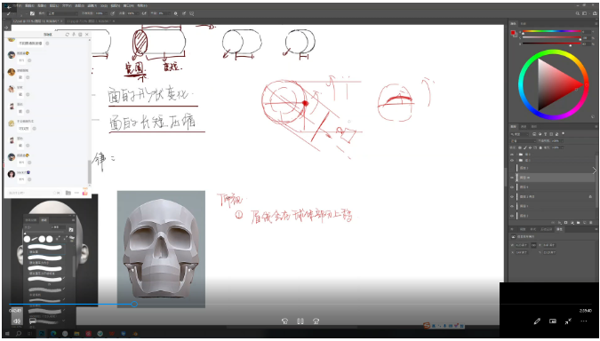Image resolution: width=600 pixels, height=341 pixels.
Task: Click the red hue on the color wheel ring
Action: (586, 84)
